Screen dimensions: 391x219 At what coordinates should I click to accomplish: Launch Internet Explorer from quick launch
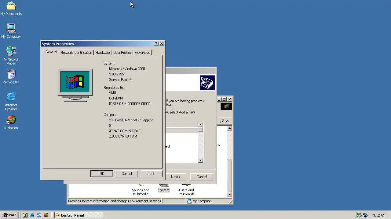point(32,215)
